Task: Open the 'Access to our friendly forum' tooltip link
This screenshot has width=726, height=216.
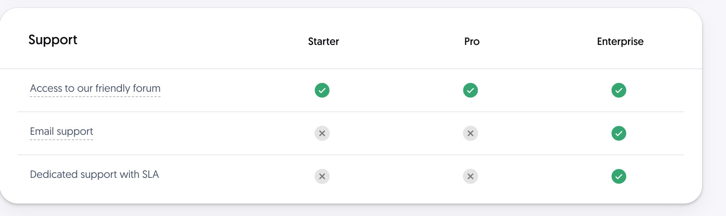Action: [95, 89]
